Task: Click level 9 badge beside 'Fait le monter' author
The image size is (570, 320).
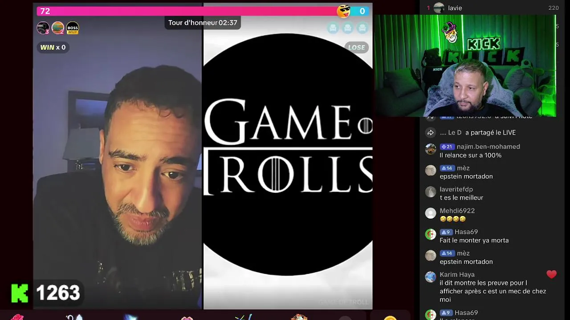Action: tap(446, 232)
